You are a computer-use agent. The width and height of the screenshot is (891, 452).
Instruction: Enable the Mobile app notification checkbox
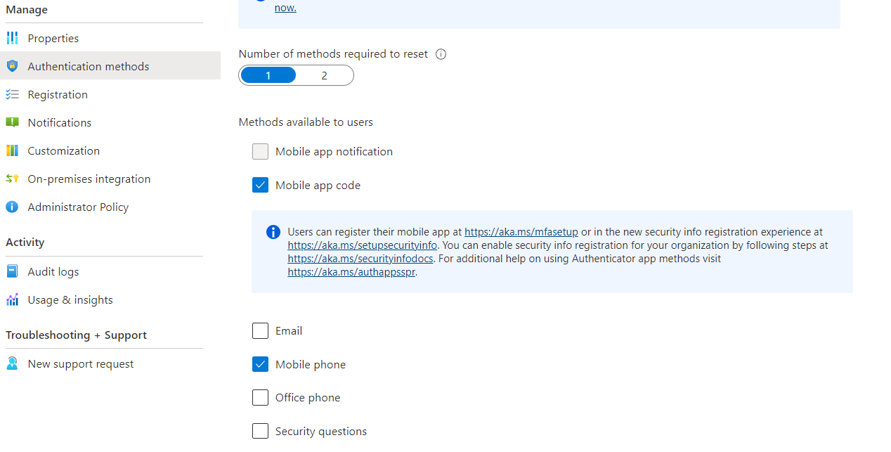coord(260,151)
